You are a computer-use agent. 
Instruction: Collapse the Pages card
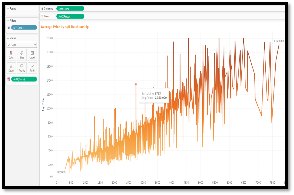[8, 9]
